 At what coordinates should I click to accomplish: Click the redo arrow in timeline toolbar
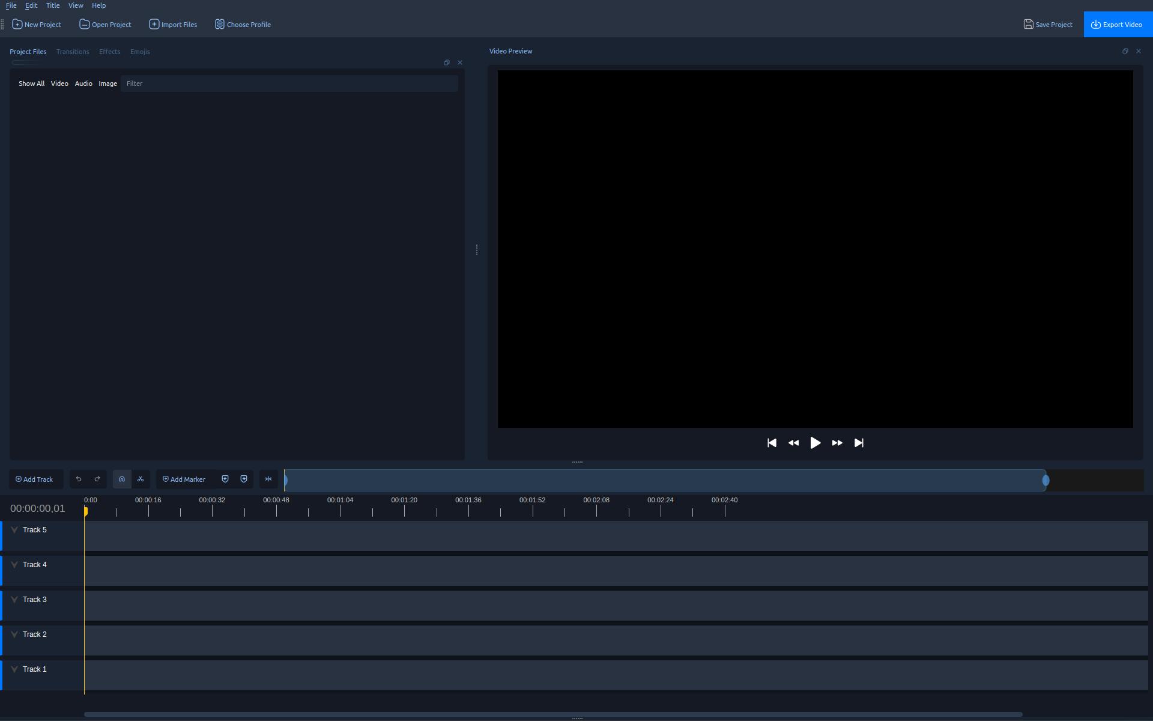[97, 479]
